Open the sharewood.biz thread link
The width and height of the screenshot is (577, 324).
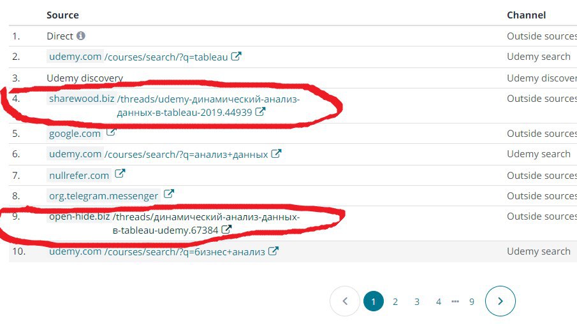pos(173,105)
